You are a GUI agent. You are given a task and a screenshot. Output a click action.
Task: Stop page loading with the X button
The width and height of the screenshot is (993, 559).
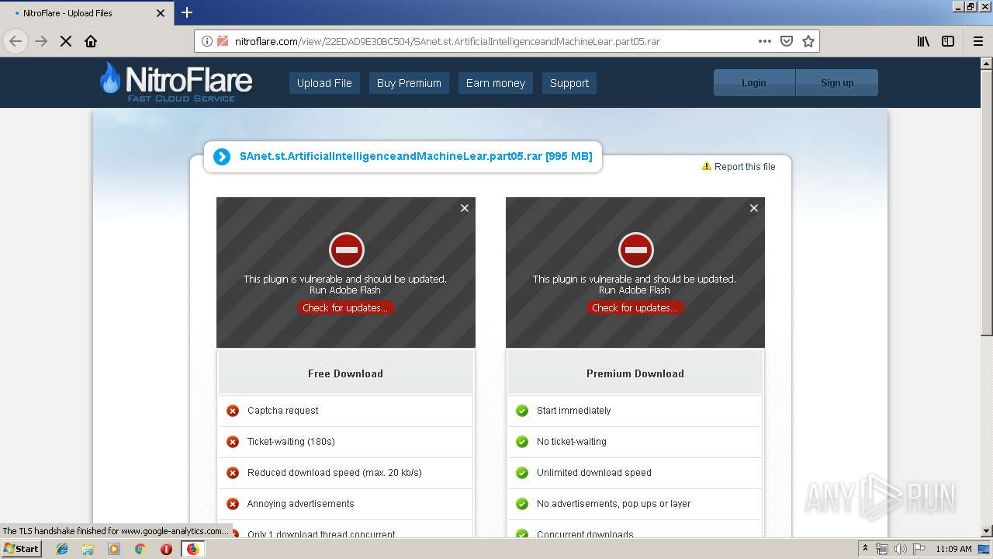(66, 41)
